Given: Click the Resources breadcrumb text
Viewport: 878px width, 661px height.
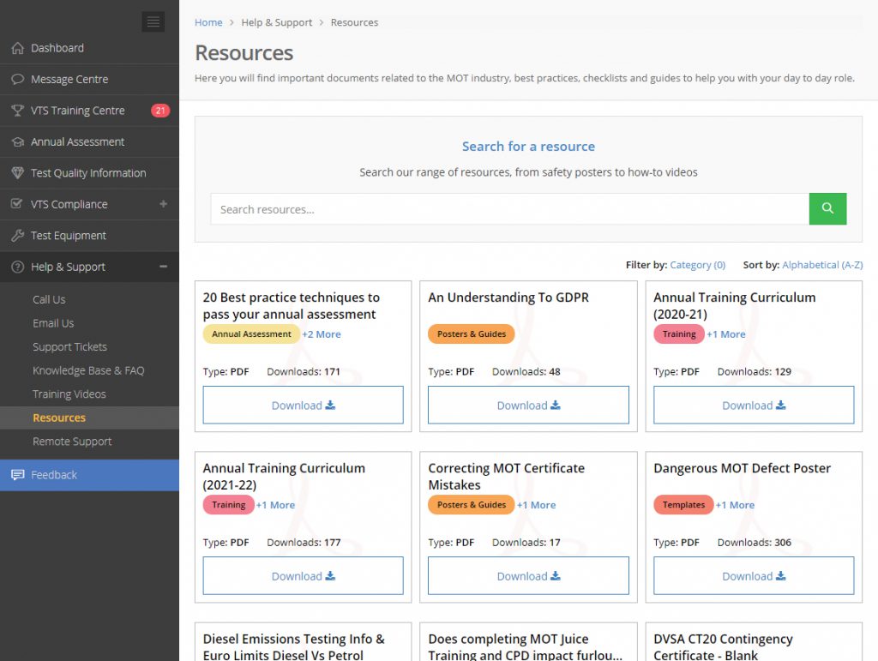Looking at the screenshot, I should tap(354, 22).
